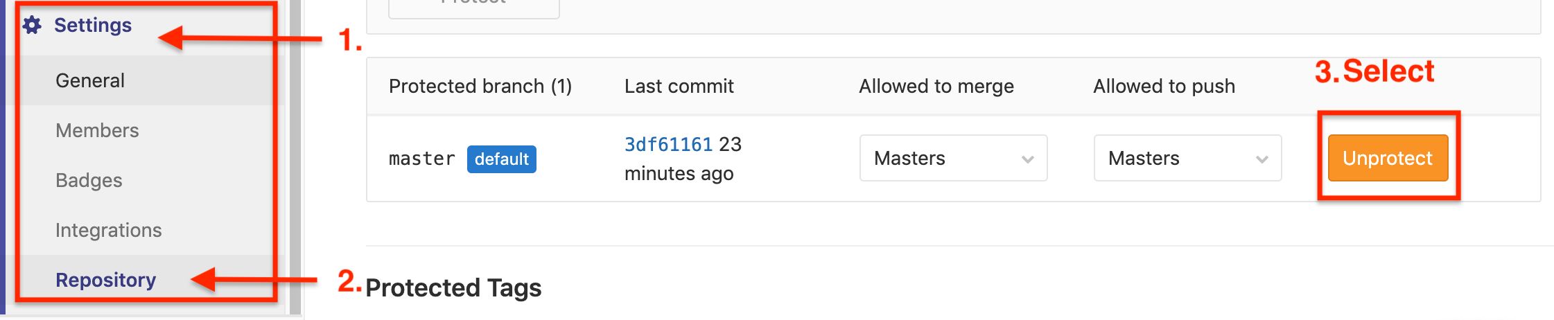Click the sidebar vertical scrollbar
The width and height of the screenshot is (1554, 320).
(295, 159)
